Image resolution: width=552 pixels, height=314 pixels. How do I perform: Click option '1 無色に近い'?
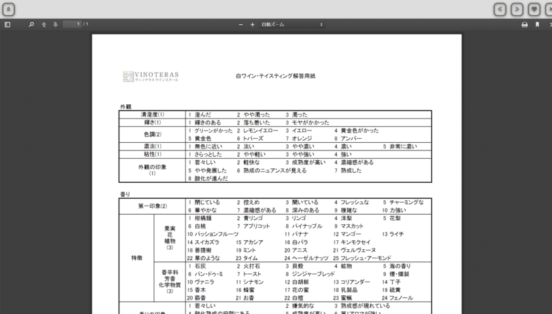tap(205, 146)
